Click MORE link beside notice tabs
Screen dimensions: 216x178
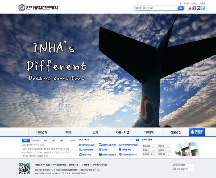[x=73, y=140]
